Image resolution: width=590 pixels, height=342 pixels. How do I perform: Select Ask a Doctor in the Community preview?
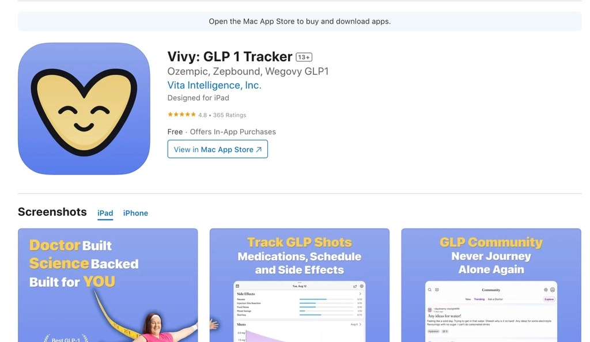coord(495,299)
